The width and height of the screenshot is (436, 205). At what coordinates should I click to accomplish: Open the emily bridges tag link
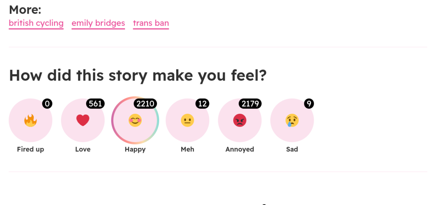click(x=98, y=23)
